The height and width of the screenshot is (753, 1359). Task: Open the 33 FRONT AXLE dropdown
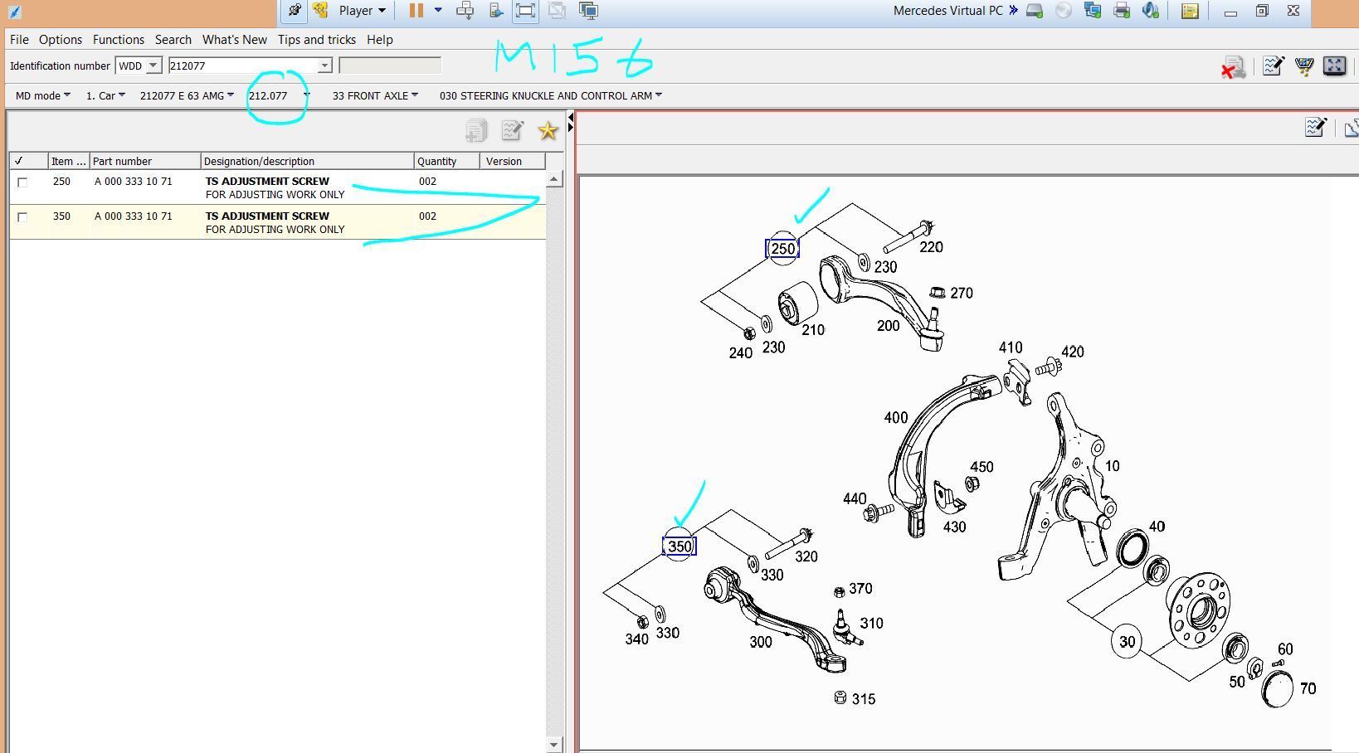pos(375,95)
